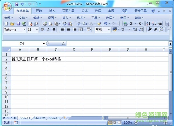
Task: Click the Office button orb
Action: point(7,7)
